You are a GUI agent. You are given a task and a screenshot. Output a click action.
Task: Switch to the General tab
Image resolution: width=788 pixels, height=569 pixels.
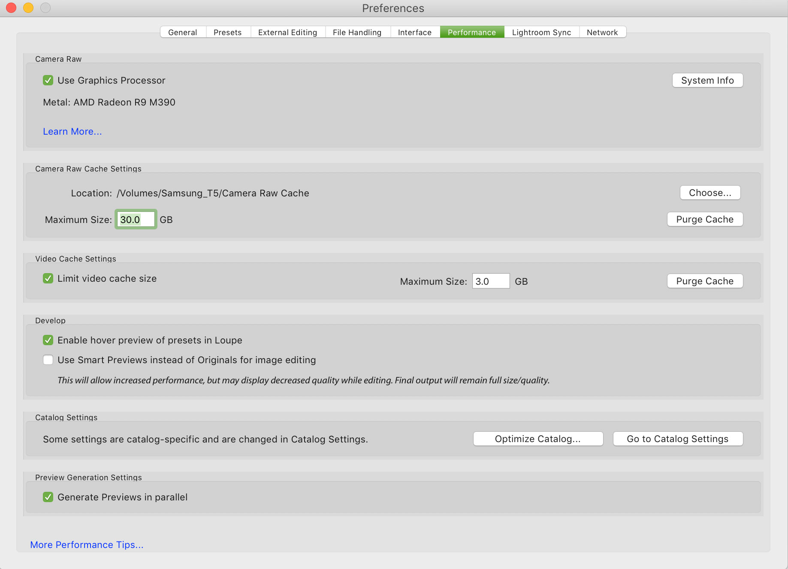[183, 32]
